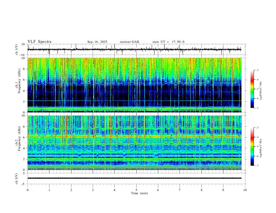Click the '-3' label on upper color bar
This screenshot has height=213, width=276.
(257, 70)
